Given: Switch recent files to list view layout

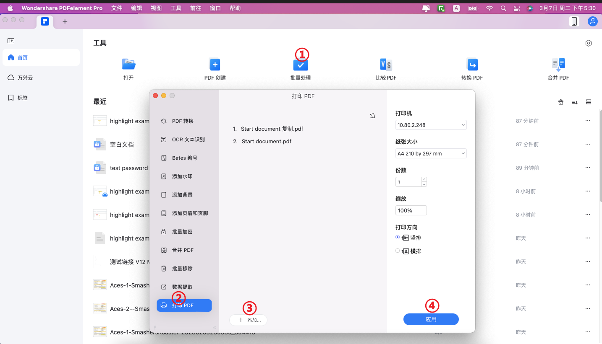Looking at the screenshot, I should (589, 102).
